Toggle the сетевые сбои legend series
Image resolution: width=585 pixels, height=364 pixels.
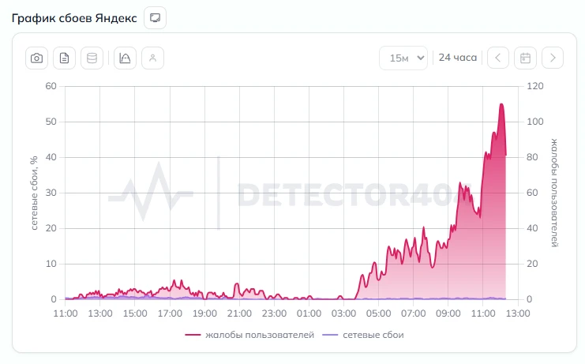click(363, 335)
